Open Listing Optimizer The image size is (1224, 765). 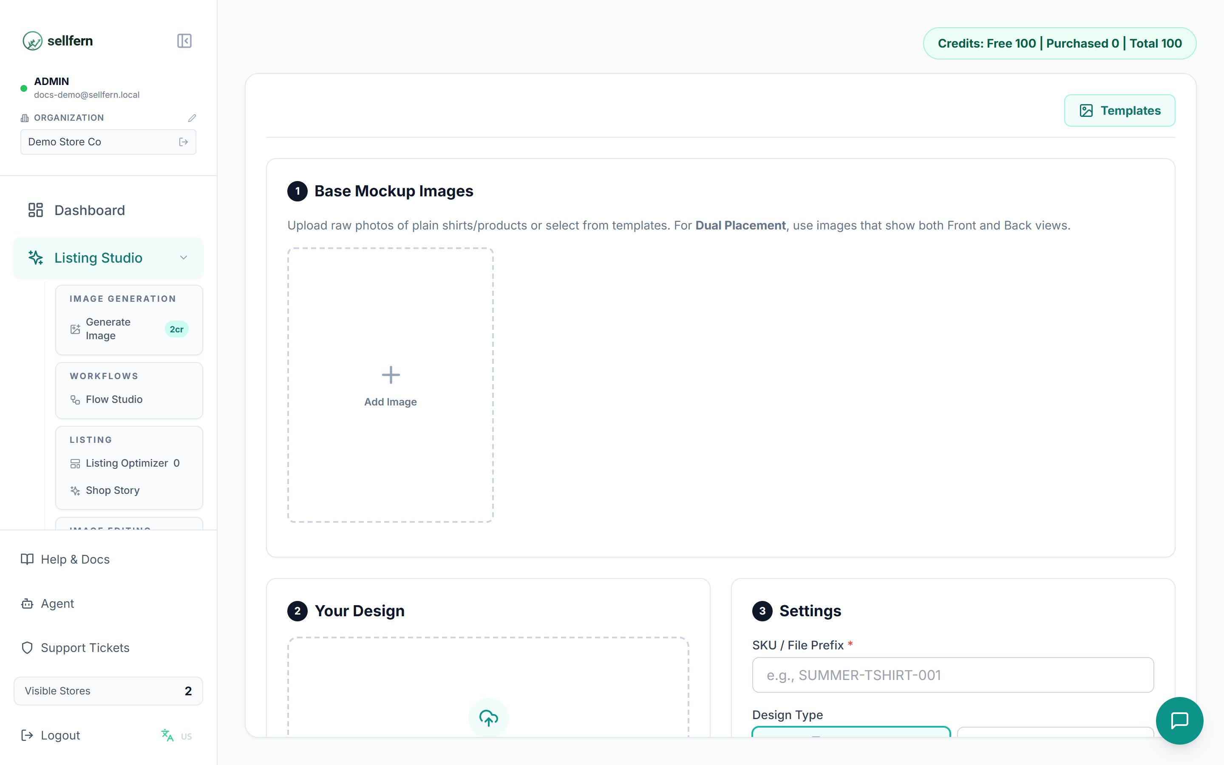129,463
